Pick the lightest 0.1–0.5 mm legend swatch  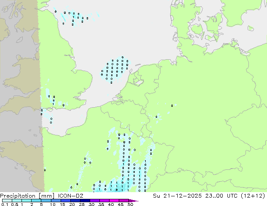7,201
